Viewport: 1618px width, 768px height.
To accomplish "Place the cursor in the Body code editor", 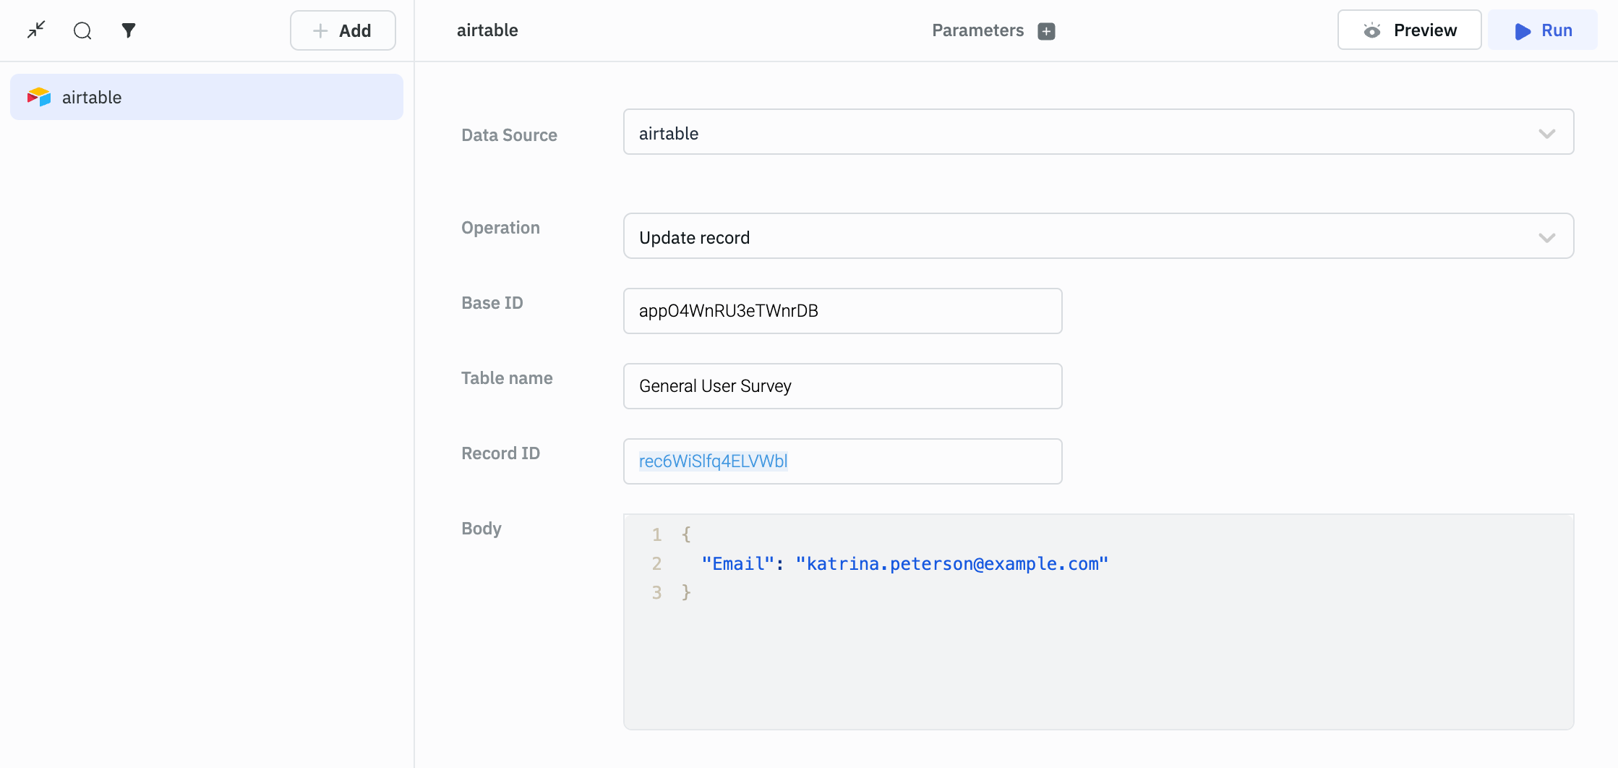I will coord(1098,622).
